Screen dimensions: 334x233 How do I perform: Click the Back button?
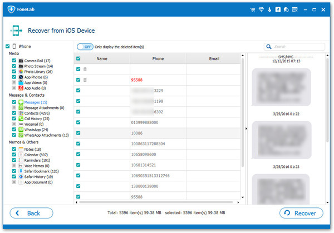(x=32, y=213)
